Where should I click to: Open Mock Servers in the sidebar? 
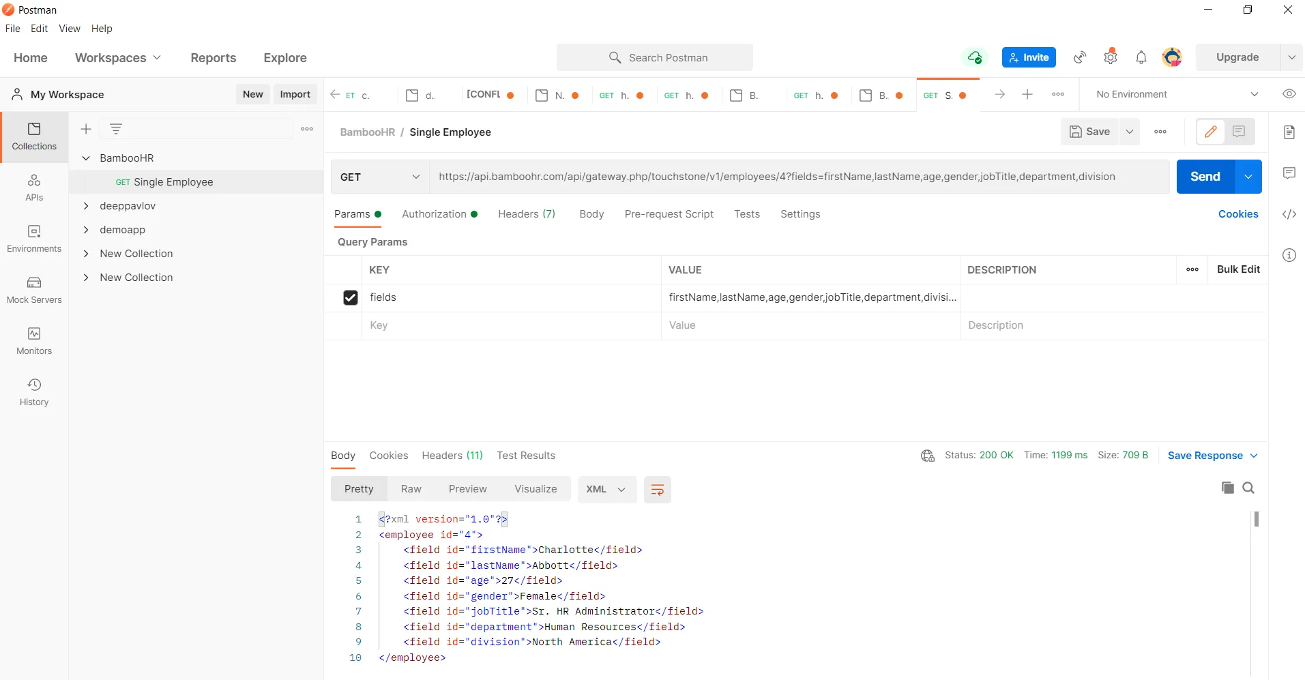pos(34,290)
